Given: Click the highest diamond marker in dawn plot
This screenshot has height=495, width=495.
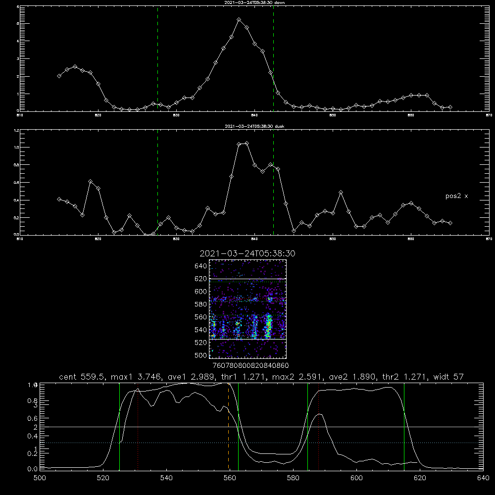Looking at the screenshot, I should click(239, 20).
